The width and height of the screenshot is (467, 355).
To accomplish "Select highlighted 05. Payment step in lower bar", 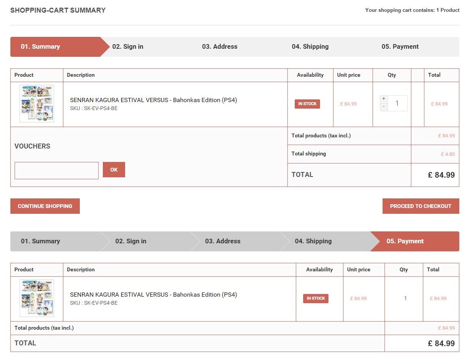I will coord(415,241).
